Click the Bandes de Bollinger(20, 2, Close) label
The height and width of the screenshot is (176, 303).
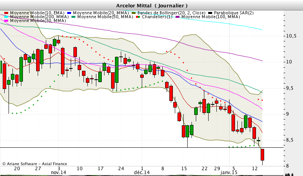171,13
